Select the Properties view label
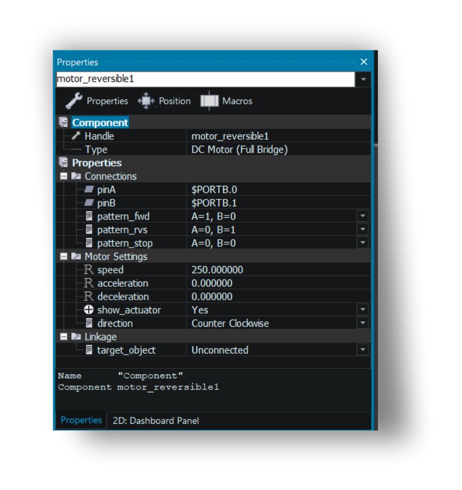 [x=108, y=101]
